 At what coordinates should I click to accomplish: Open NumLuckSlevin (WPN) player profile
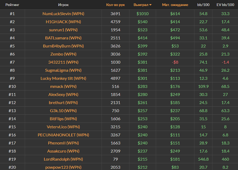63,14
